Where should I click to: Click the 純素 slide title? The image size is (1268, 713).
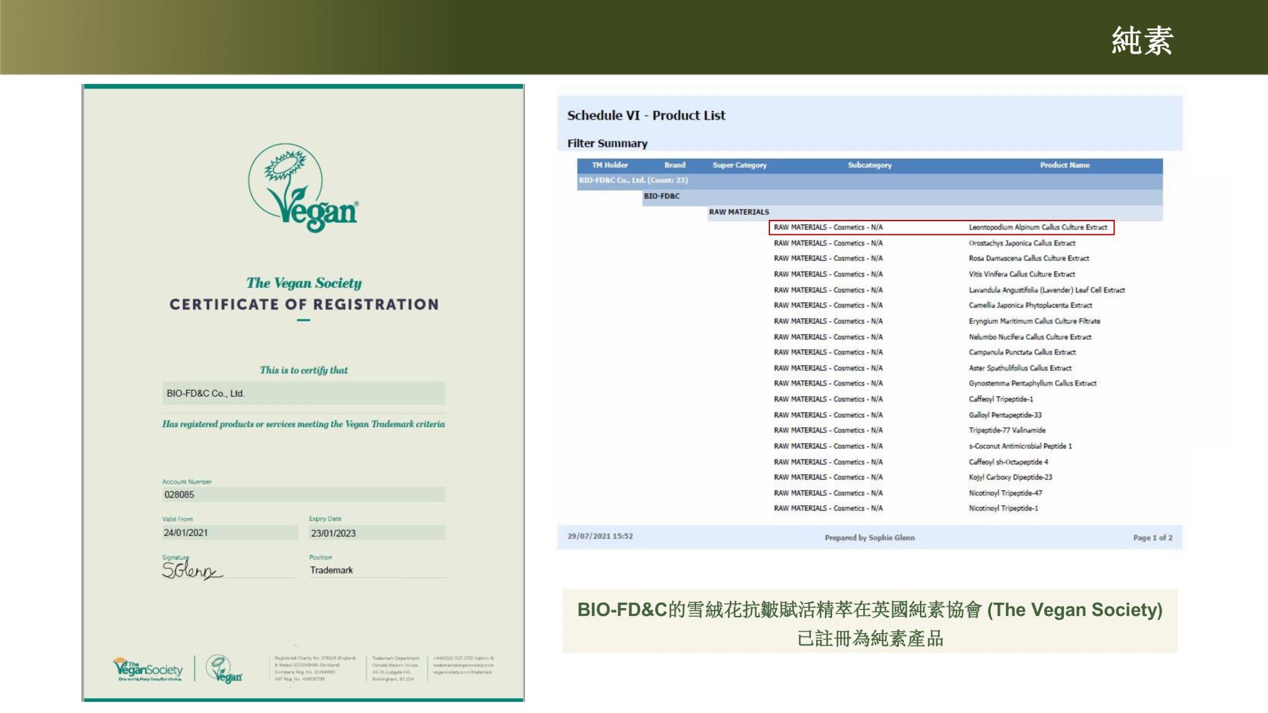1141,41
